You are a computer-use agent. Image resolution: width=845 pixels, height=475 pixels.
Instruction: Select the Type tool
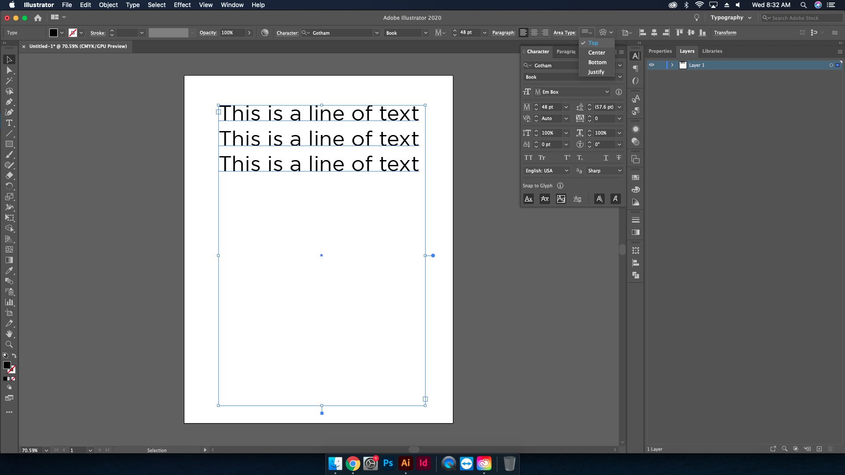[9, 123]
